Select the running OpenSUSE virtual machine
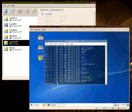 coord(16,43)
